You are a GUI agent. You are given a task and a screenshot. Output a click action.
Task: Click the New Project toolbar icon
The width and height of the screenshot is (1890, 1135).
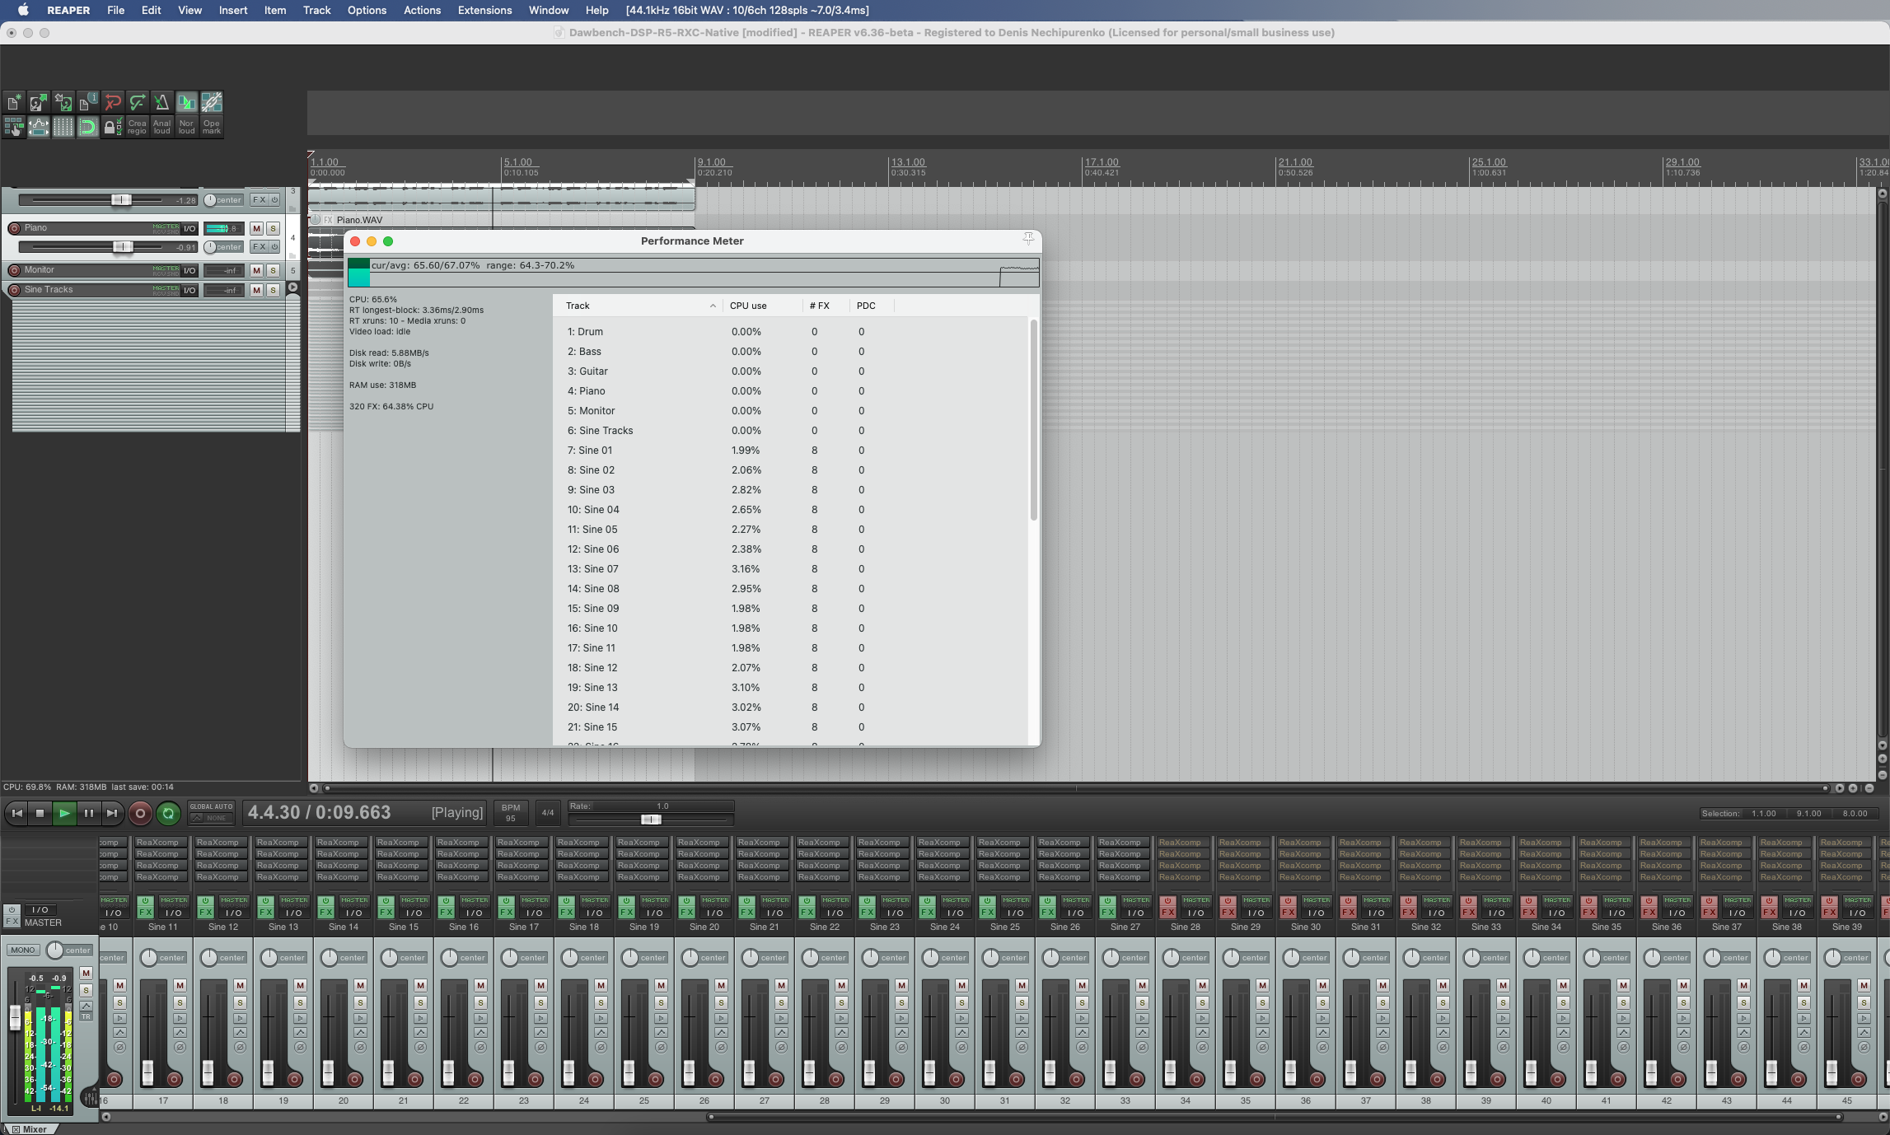click(14, 102)
